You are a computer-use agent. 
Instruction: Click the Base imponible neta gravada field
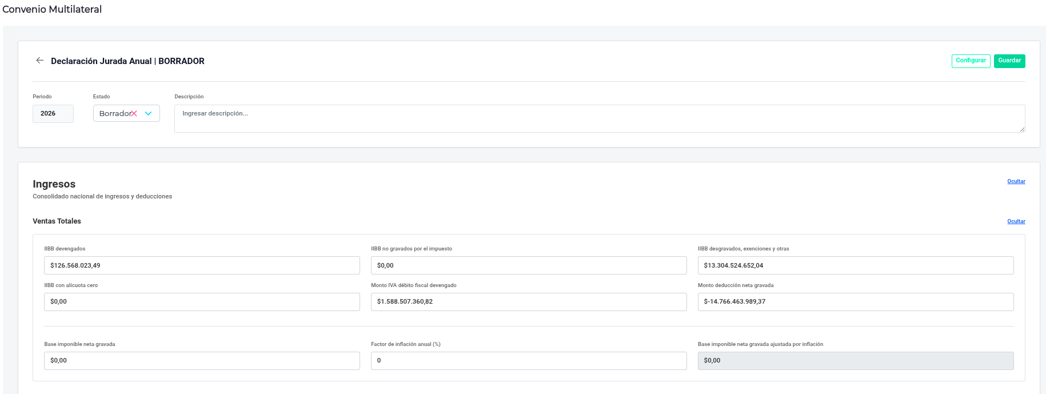pos(202,361)
